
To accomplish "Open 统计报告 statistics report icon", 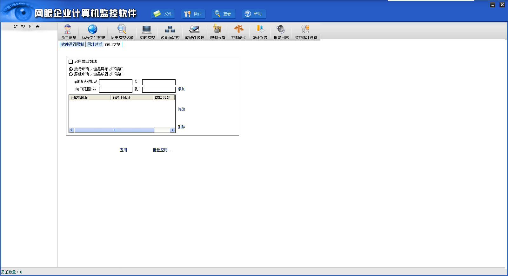I will (260, 32).
